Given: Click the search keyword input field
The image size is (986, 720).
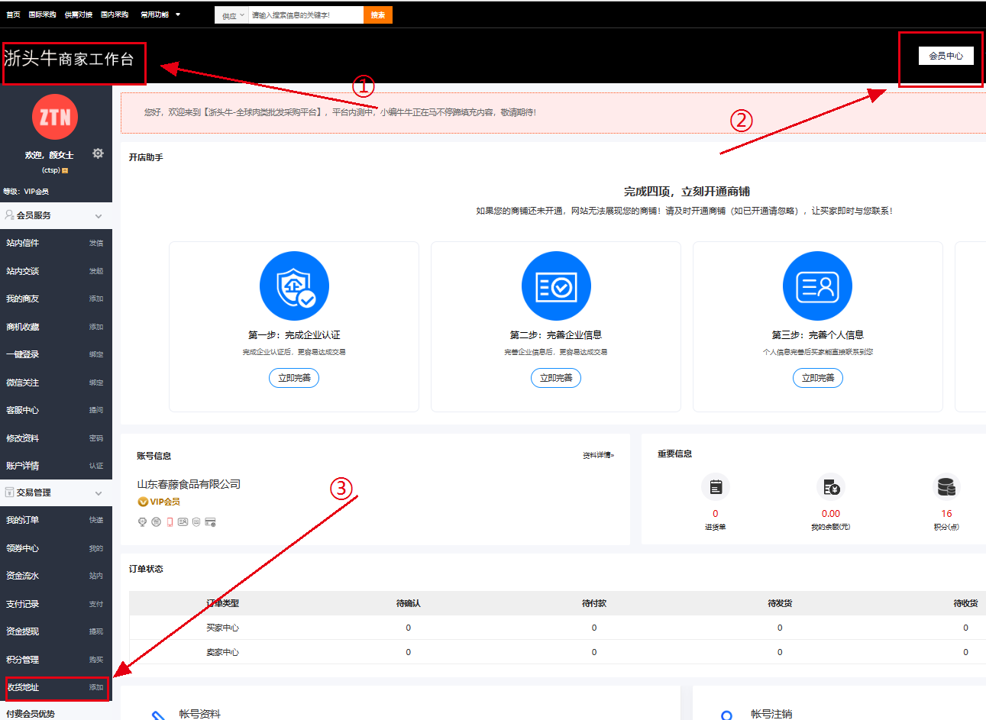Looking at the screenshot, I should click(305, 15).
